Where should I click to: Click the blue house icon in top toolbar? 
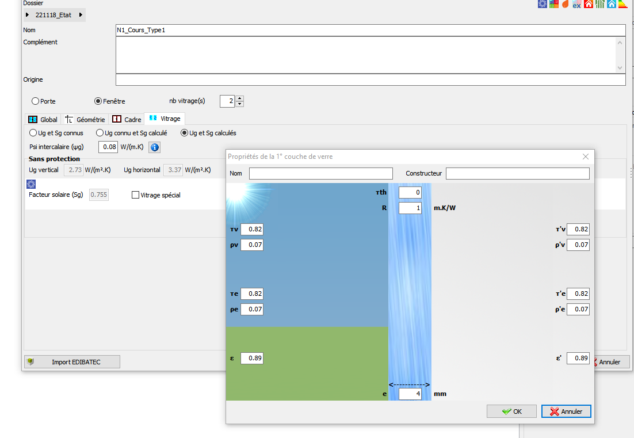[x=611, y=4]
